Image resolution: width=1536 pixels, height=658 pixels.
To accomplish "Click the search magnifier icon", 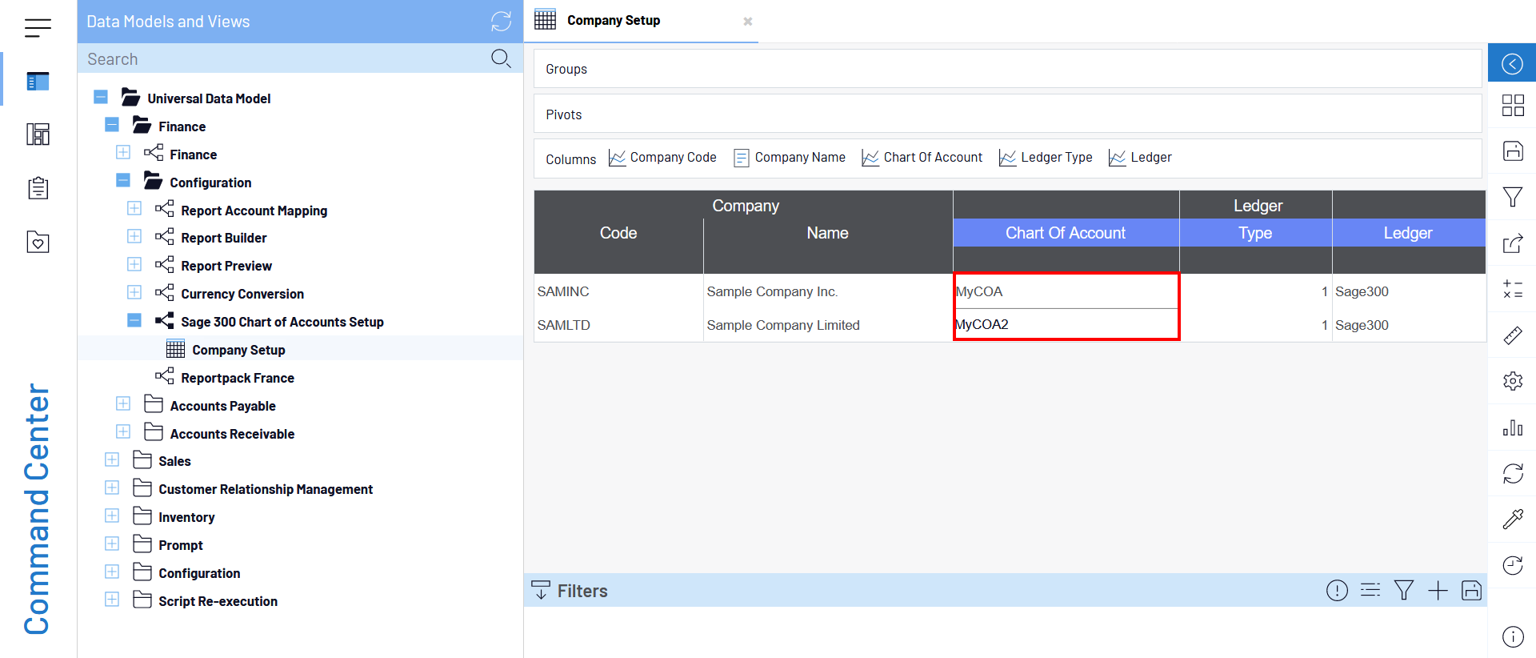I will coord(501,58).
